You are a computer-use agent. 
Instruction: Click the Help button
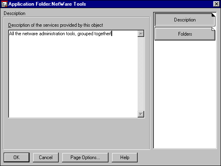pos(125,157)
